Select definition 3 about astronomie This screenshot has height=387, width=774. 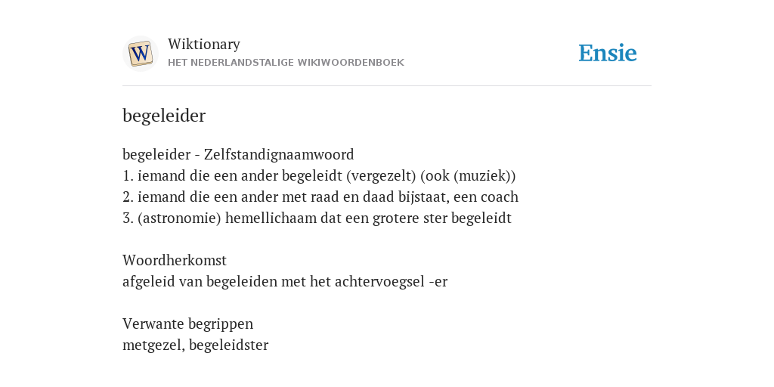pos(317,218)
